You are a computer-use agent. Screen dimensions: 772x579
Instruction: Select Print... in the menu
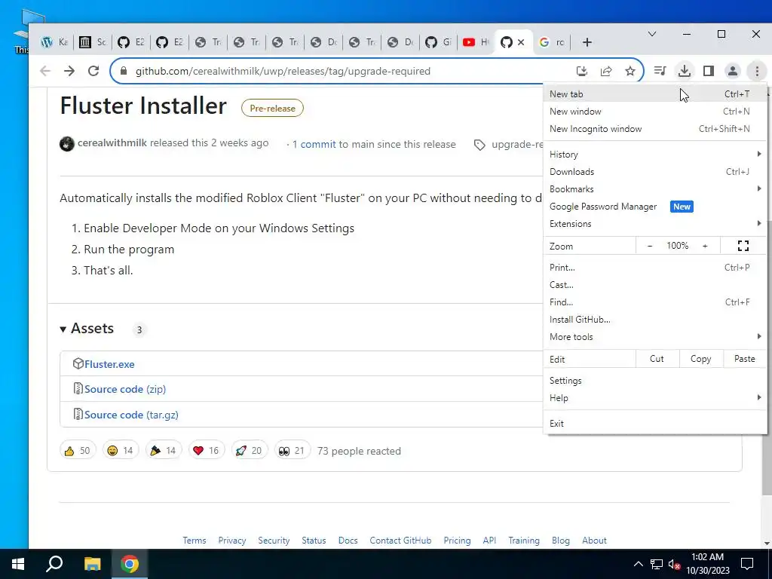click(x=655, y=268)
